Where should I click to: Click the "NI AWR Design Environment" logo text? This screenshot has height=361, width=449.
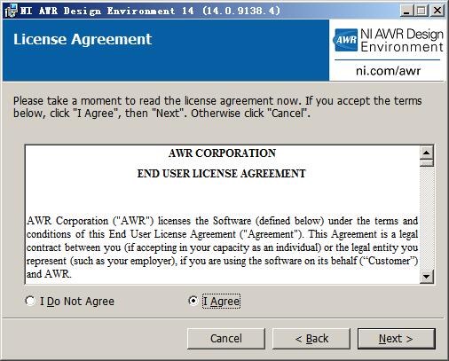(x=402, y=40)
